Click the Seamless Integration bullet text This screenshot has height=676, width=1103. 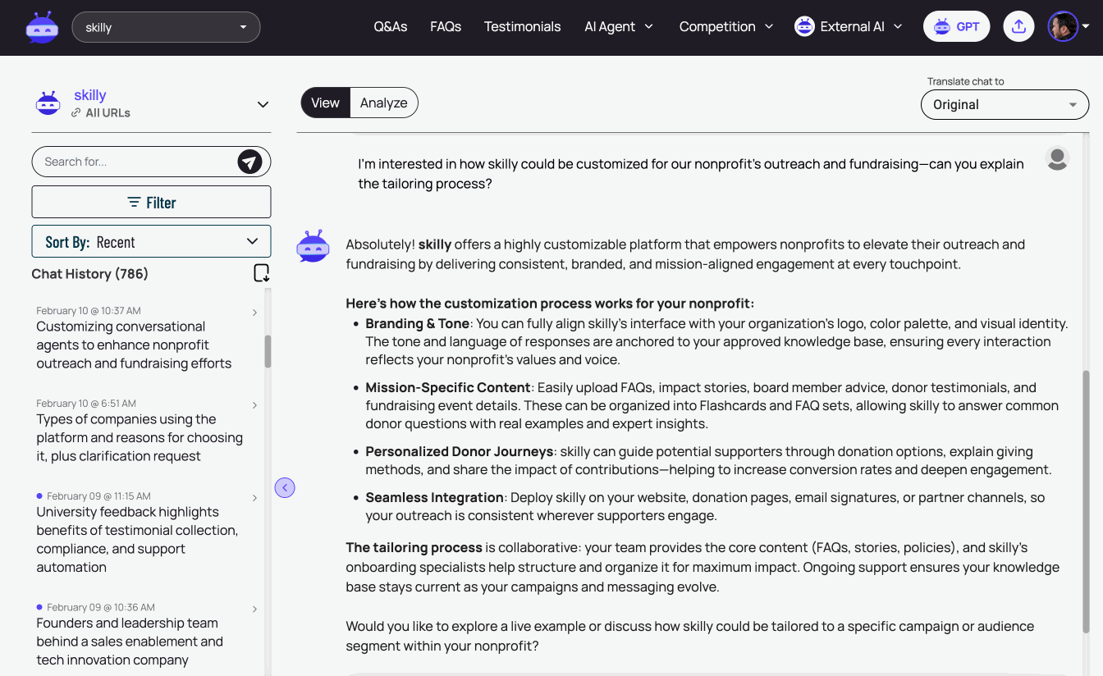tap(704, 506)
